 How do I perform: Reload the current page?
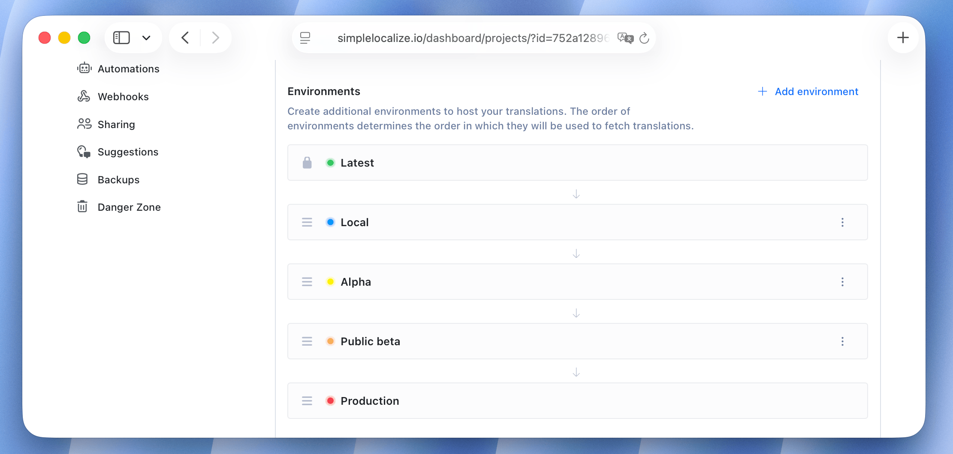(x=645, y=38)
